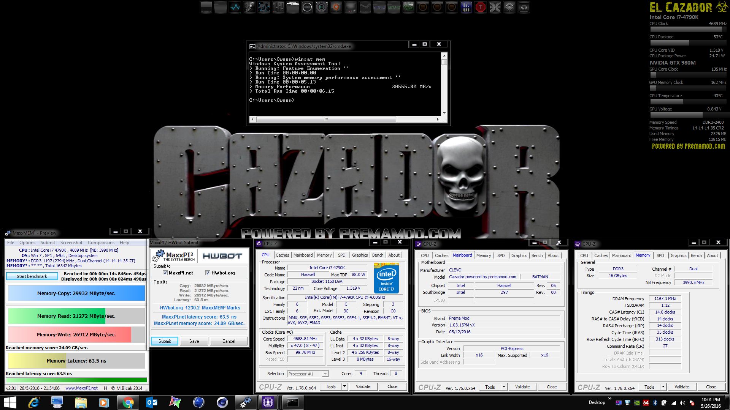Switch to SPD tab in middle CPU-Z window
730x410 pixels.
(x=501, y=255)
